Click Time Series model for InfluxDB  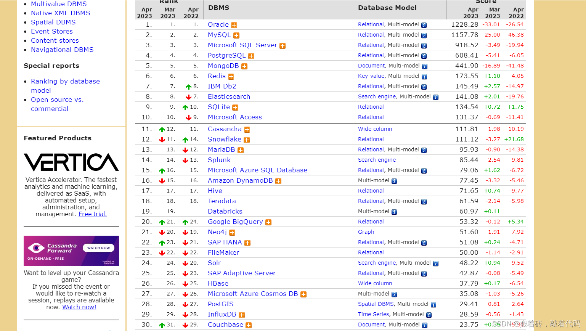click(x=374, y=314)
